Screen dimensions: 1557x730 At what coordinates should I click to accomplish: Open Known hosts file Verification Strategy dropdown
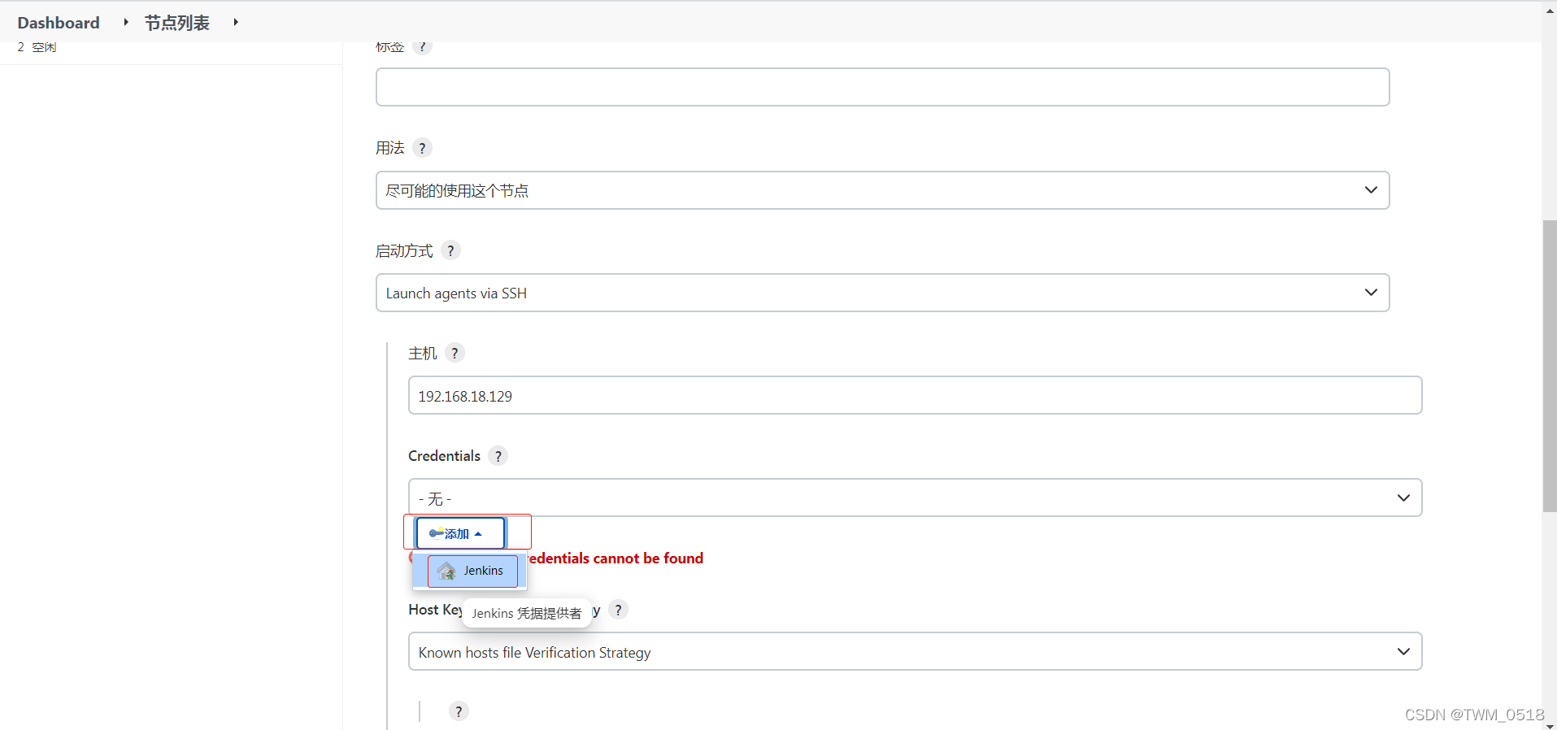[915, 651]
